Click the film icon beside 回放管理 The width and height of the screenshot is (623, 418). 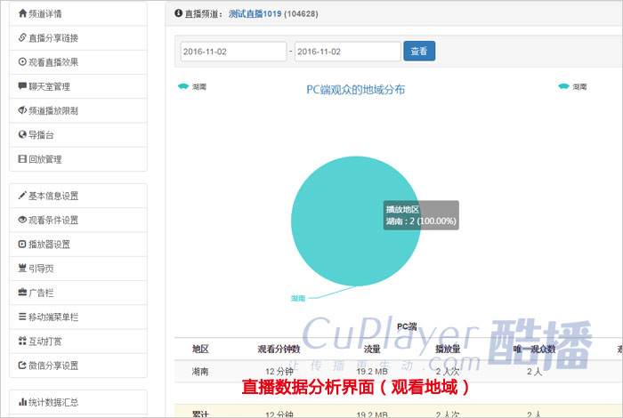22,159
